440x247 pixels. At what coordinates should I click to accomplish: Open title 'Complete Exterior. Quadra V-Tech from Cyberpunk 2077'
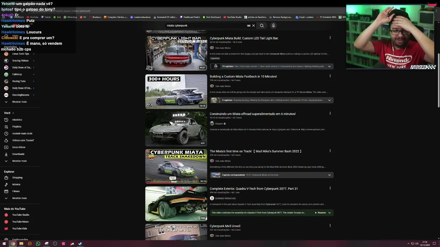click(254, 188)
